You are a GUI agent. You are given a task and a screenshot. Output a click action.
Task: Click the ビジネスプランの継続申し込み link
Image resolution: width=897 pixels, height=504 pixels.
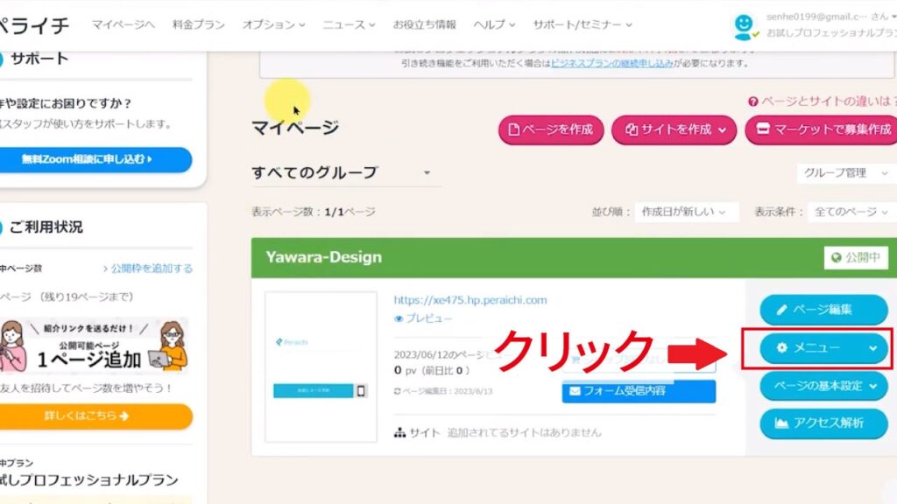click(611, 63)
